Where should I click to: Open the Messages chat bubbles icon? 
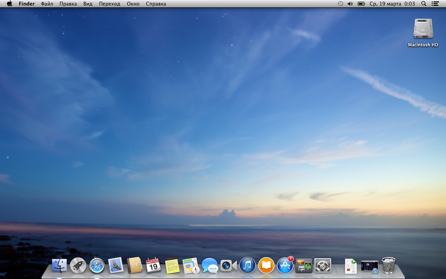click(210, 266)
